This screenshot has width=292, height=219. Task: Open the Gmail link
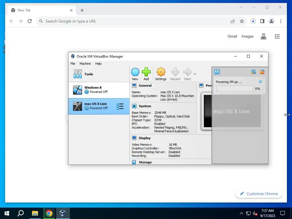(232, 36)
